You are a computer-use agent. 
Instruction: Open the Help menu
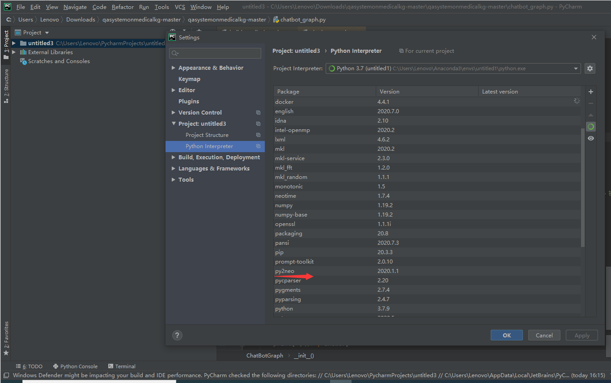[223, 7]
